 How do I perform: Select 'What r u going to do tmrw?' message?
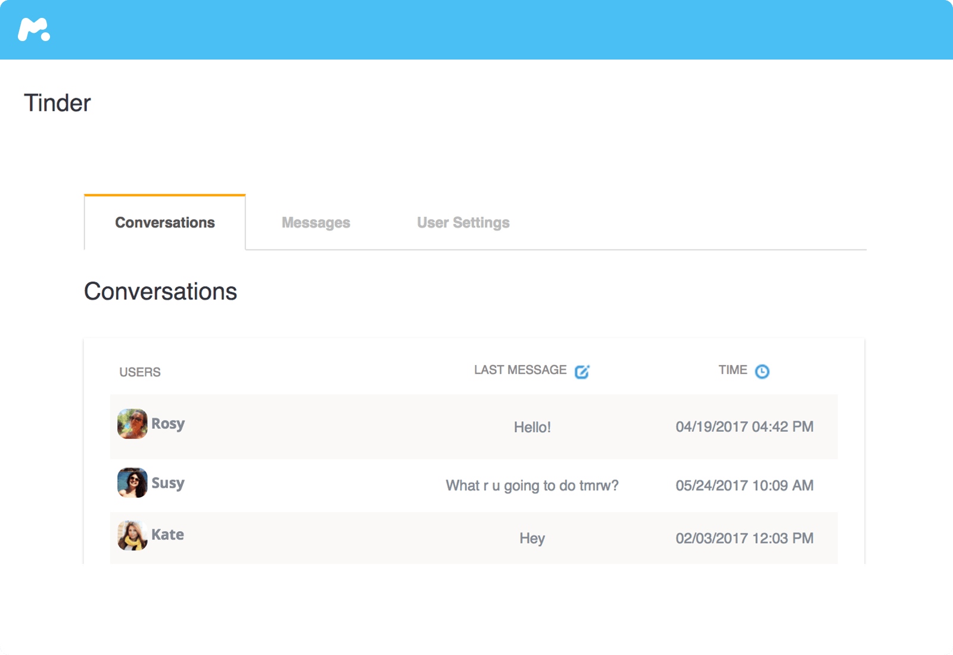[x=532, y=486]
